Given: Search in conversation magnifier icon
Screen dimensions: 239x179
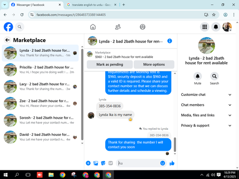Looking at the screenshot, I should point(215,77).
